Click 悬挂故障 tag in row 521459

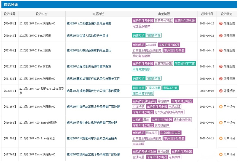(x=163, y=101)
